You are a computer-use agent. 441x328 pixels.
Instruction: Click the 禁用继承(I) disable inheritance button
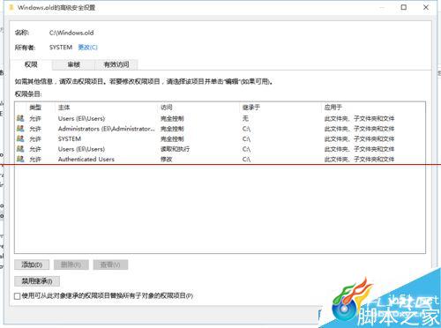pos(37,281)
